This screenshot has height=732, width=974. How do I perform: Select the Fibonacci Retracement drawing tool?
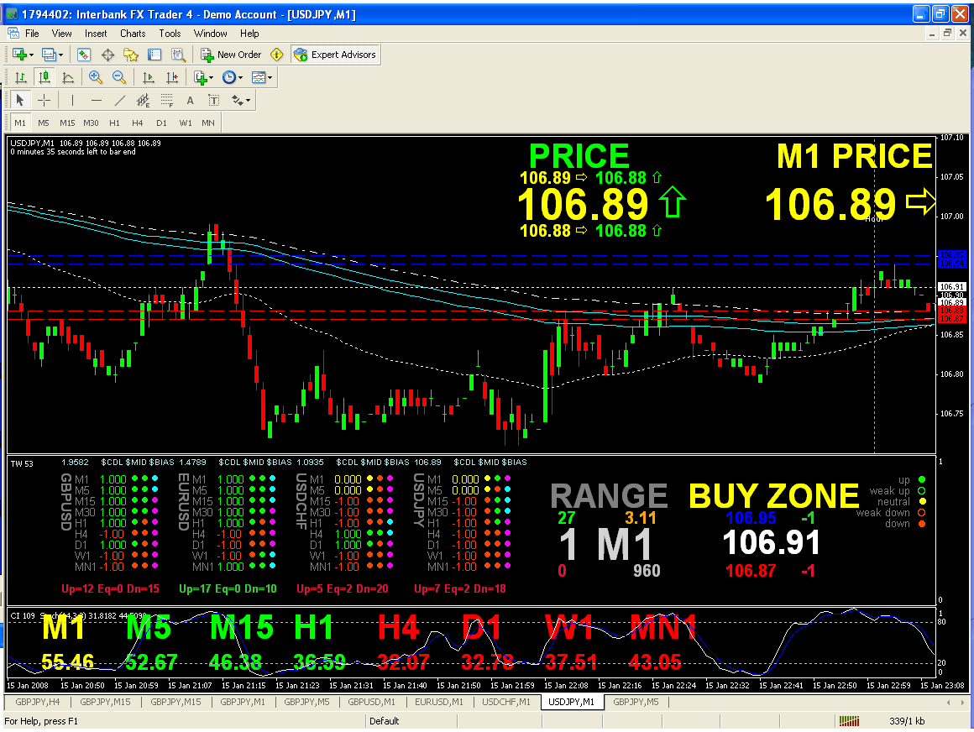tap(166, 100)
